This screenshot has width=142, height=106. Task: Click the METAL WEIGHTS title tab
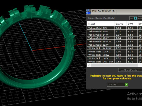click(104, 11)
